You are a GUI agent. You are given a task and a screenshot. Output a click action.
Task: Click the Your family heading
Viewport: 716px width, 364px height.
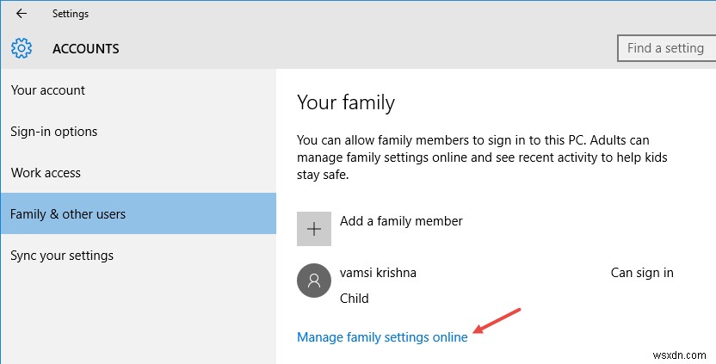pos(346,103)
